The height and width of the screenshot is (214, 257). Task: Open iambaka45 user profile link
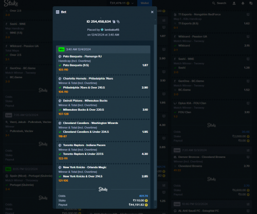(x=112, y=30)
